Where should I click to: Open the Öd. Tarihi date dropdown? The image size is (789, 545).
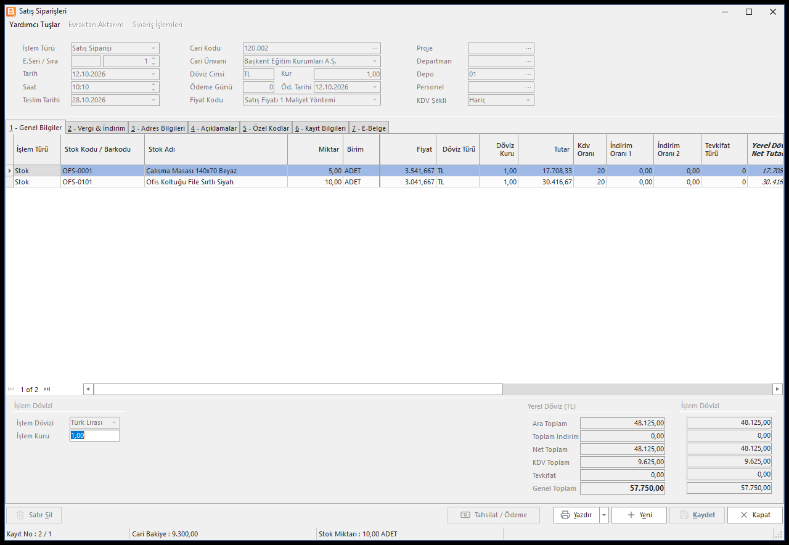375,87
